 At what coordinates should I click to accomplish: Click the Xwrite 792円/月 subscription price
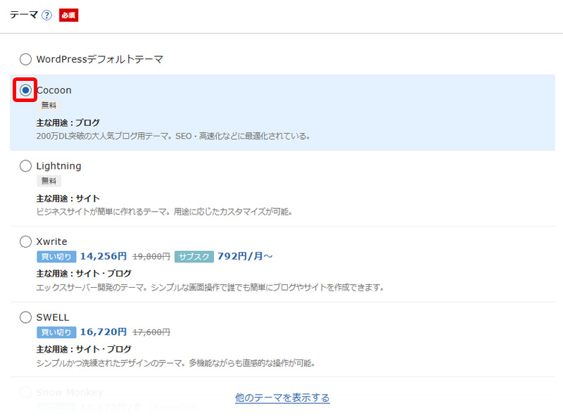[245, 257]
